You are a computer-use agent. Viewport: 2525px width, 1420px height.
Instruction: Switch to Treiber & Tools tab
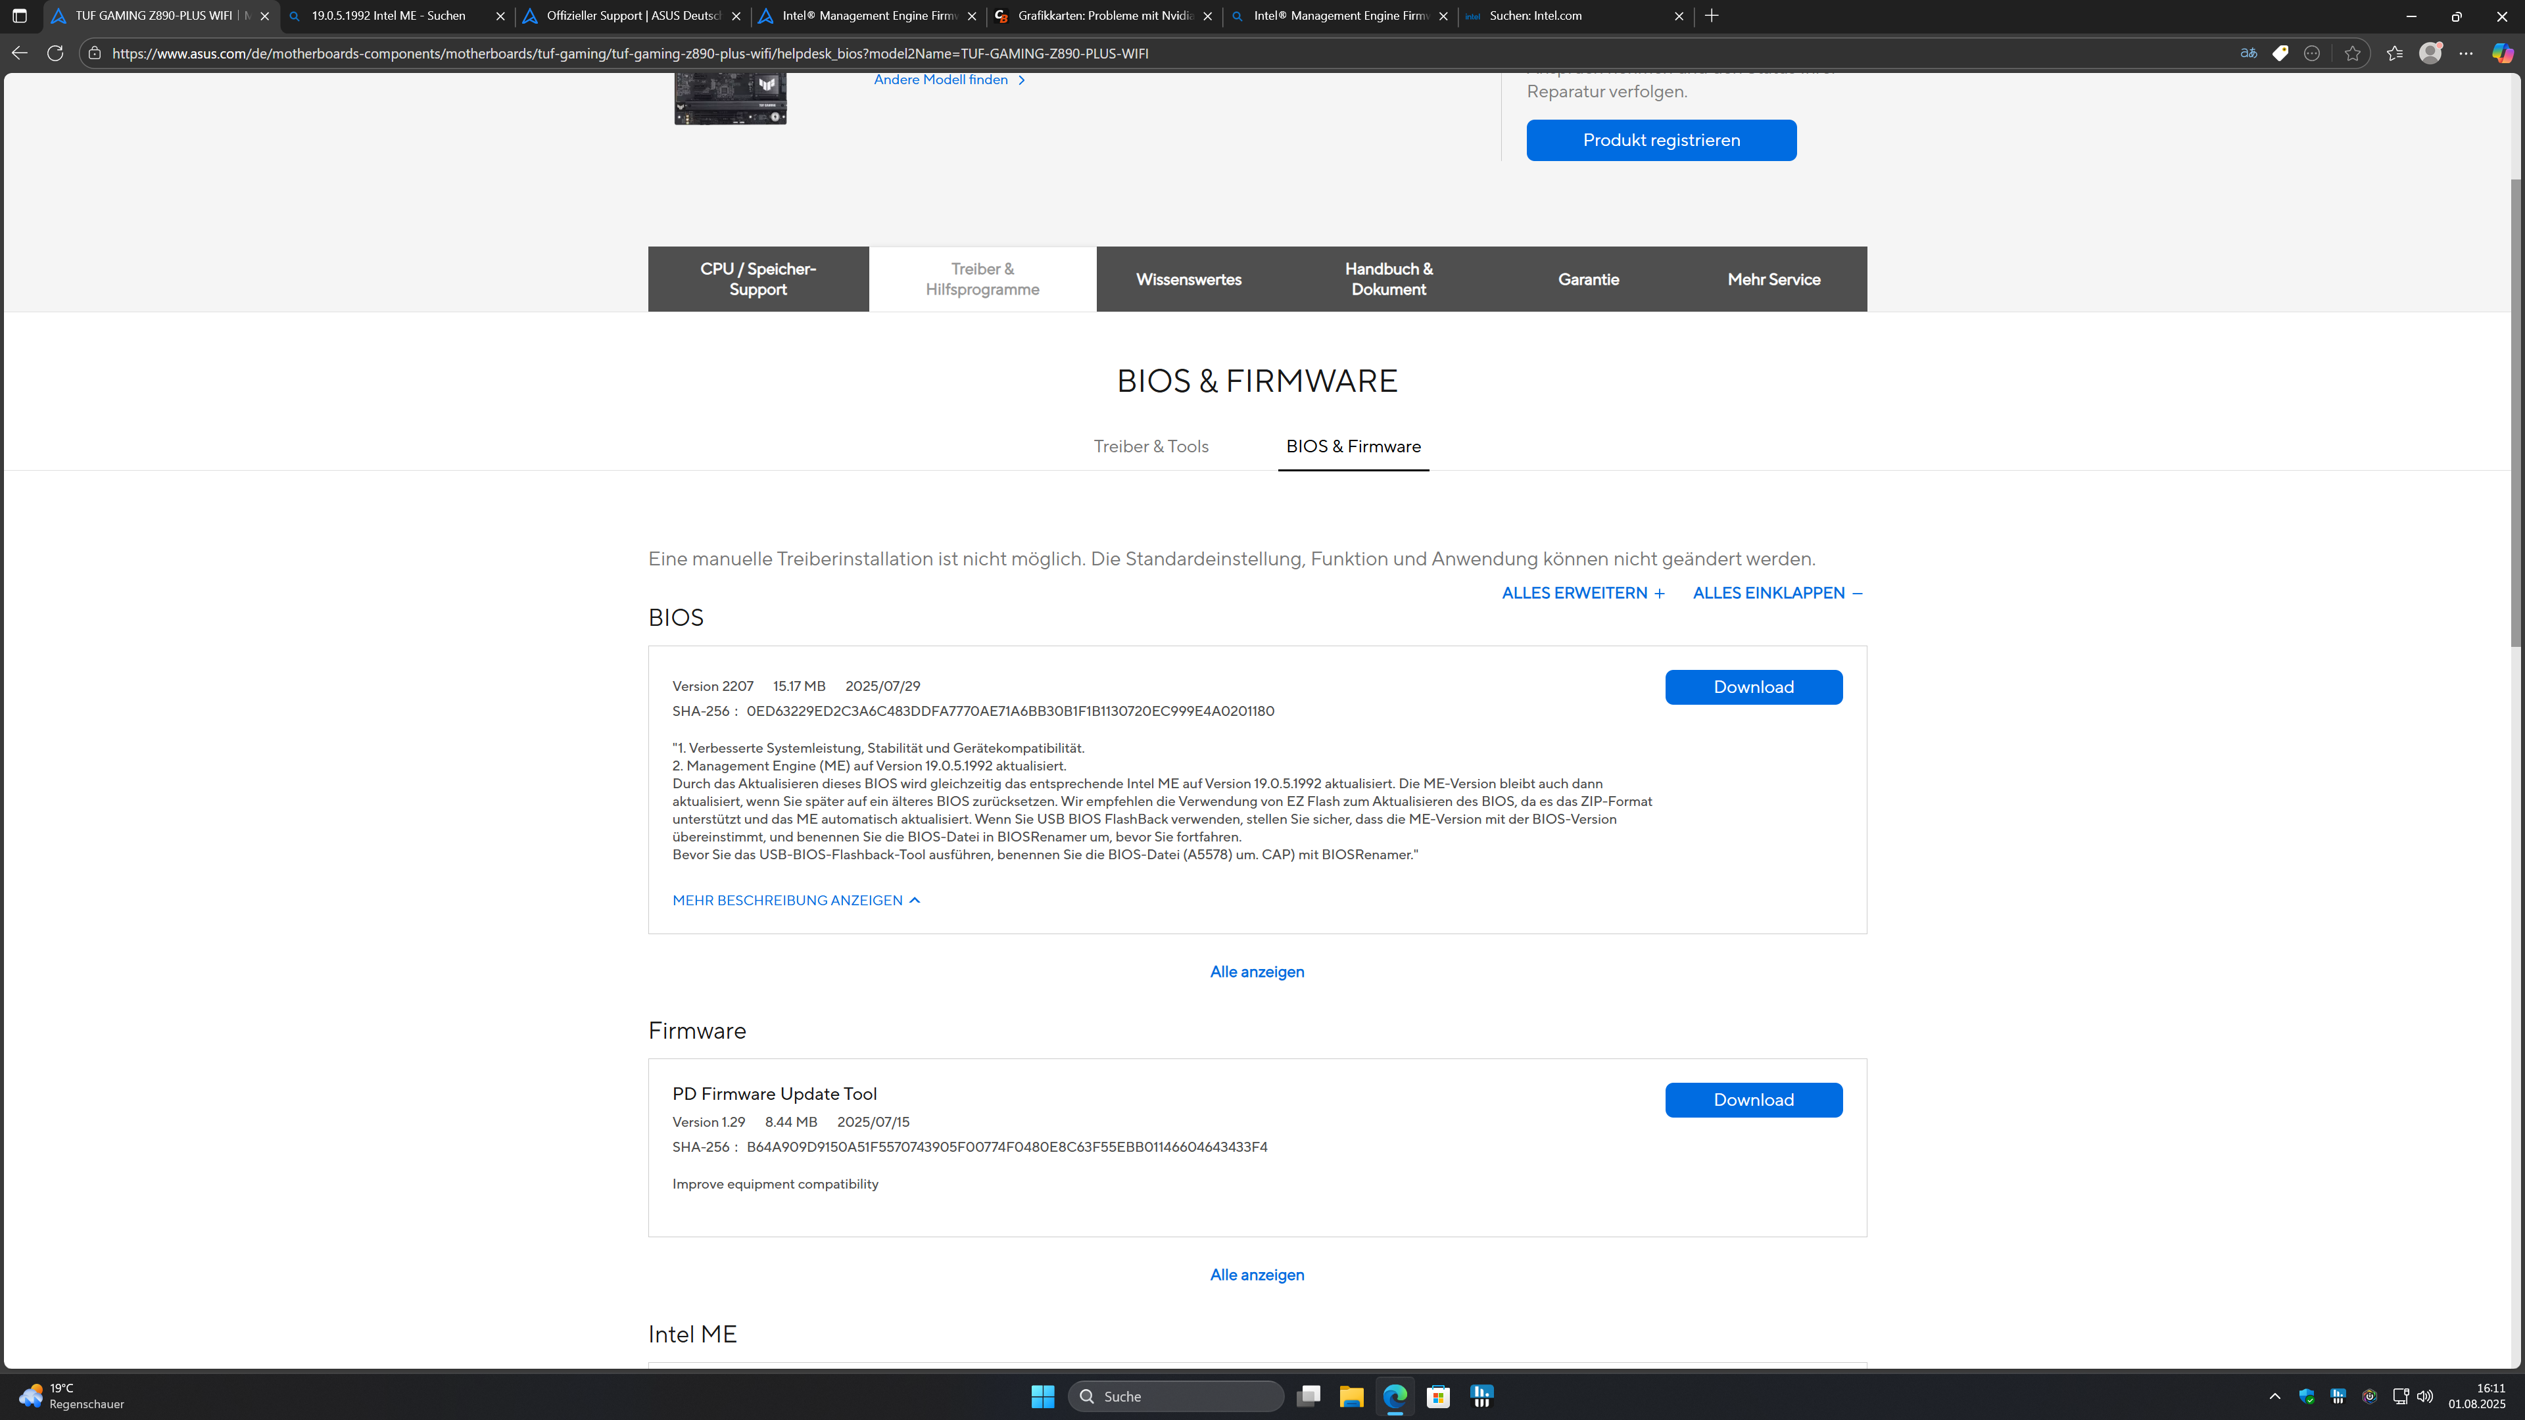point(1151,447)
